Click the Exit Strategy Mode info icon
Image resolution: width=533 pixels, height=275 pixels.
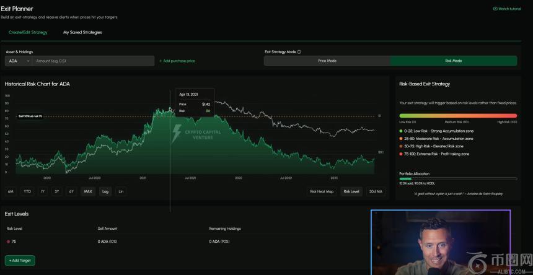(299, 52)
